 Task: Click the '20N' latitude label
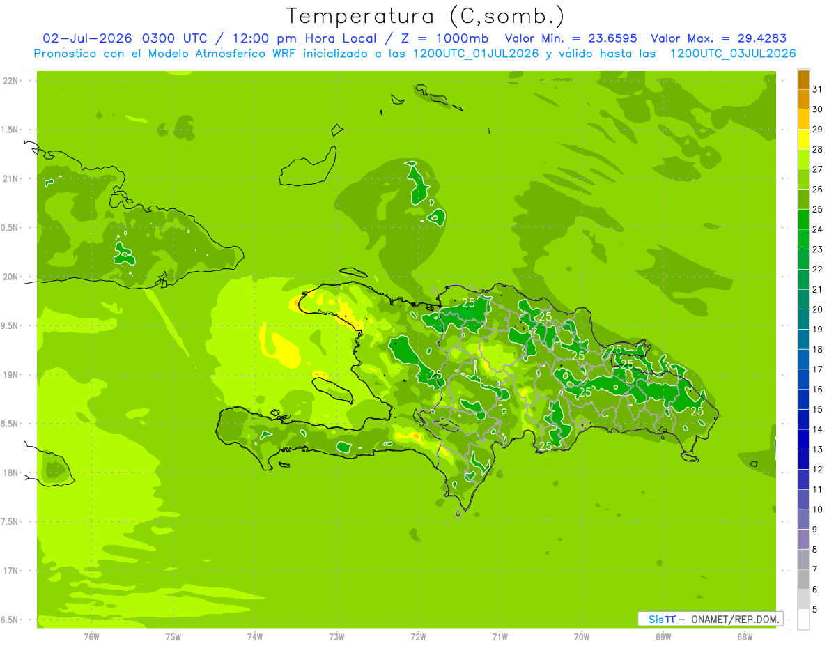[x=10, y=277]
